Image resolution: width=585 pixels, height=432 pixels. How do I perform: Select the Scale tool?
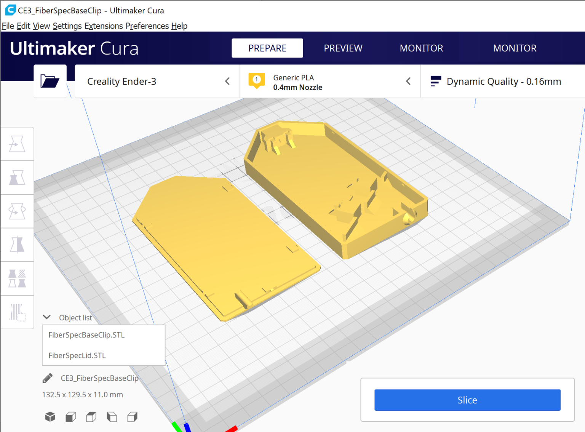17,178
